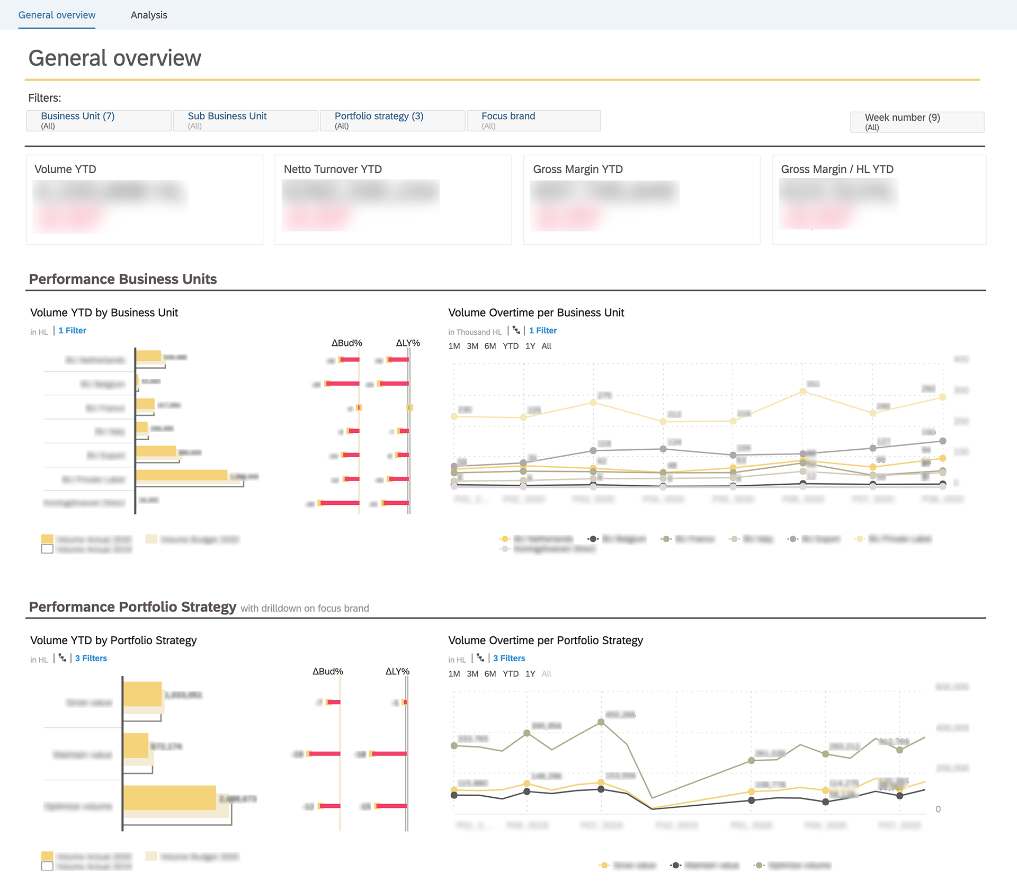The width and height of the screenshot is (1017, 890).
Task: Click the Gross Margin YTD tile
Action: click(641, 200)
